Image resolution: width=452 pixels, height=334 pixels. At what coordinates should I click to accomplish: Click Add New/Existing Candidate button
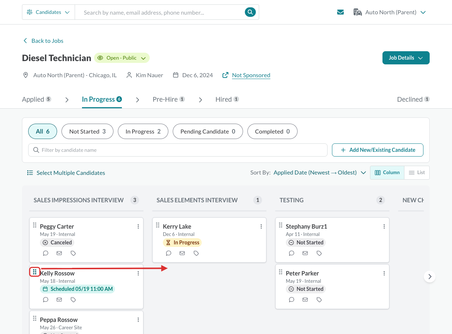[x=378, y=150]
